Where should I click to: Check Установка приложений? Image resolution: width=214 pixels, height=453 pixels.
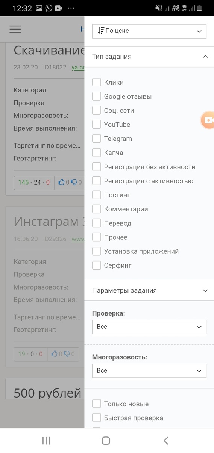coord(97,251)
